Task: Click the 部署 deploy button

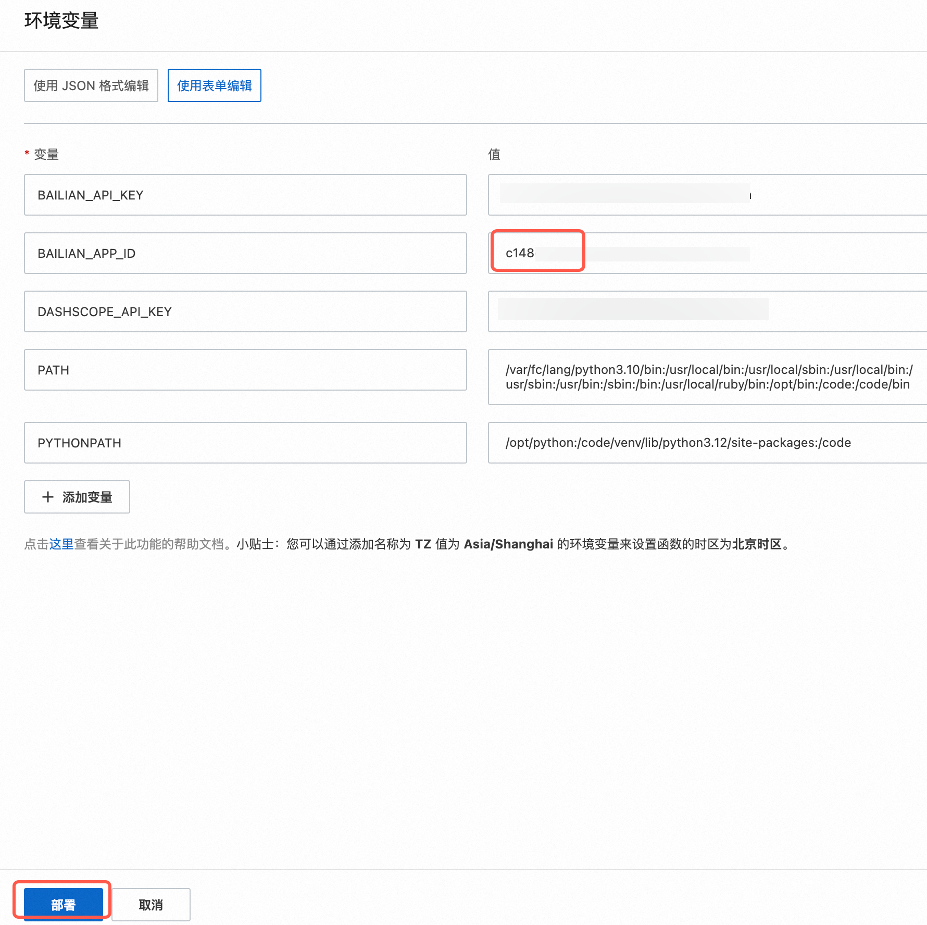Action: [63, 904]
